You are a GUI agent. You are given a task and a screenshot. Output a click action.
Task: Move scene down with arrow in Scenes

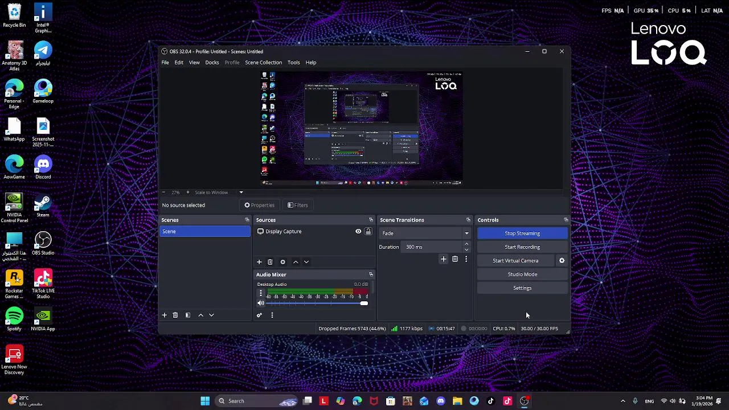point(211,315)
